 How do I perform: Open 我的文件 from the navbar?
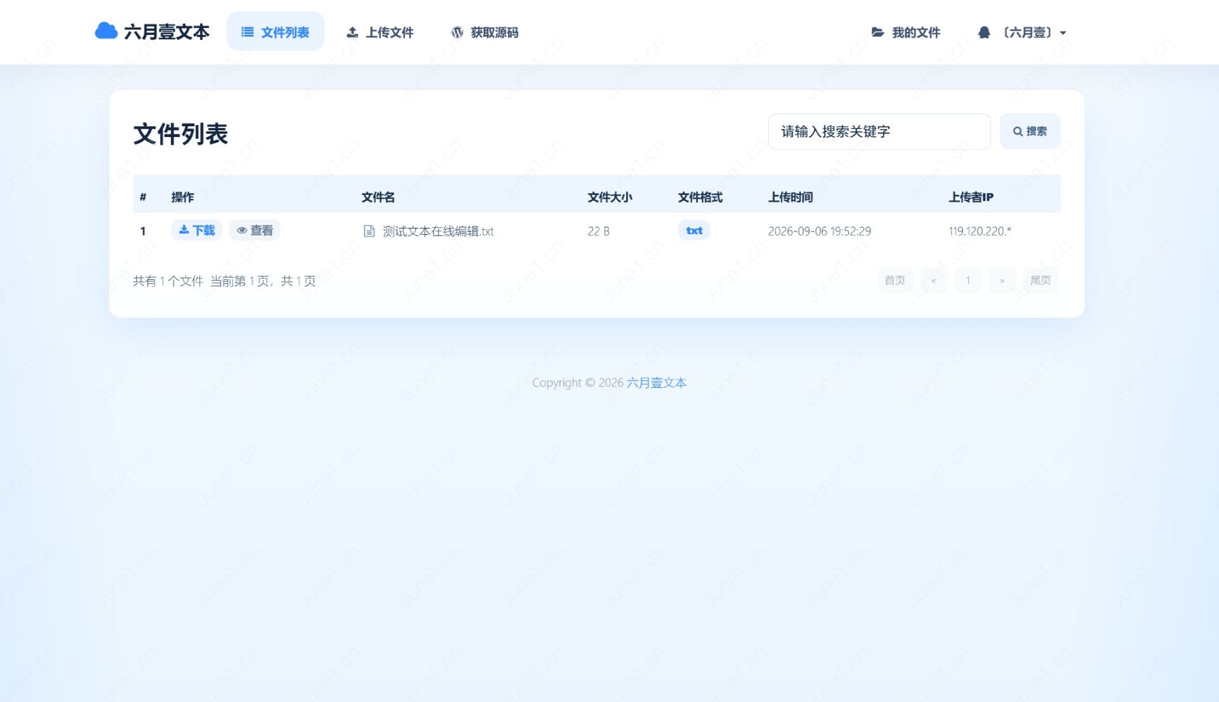[x=905, y=32]
